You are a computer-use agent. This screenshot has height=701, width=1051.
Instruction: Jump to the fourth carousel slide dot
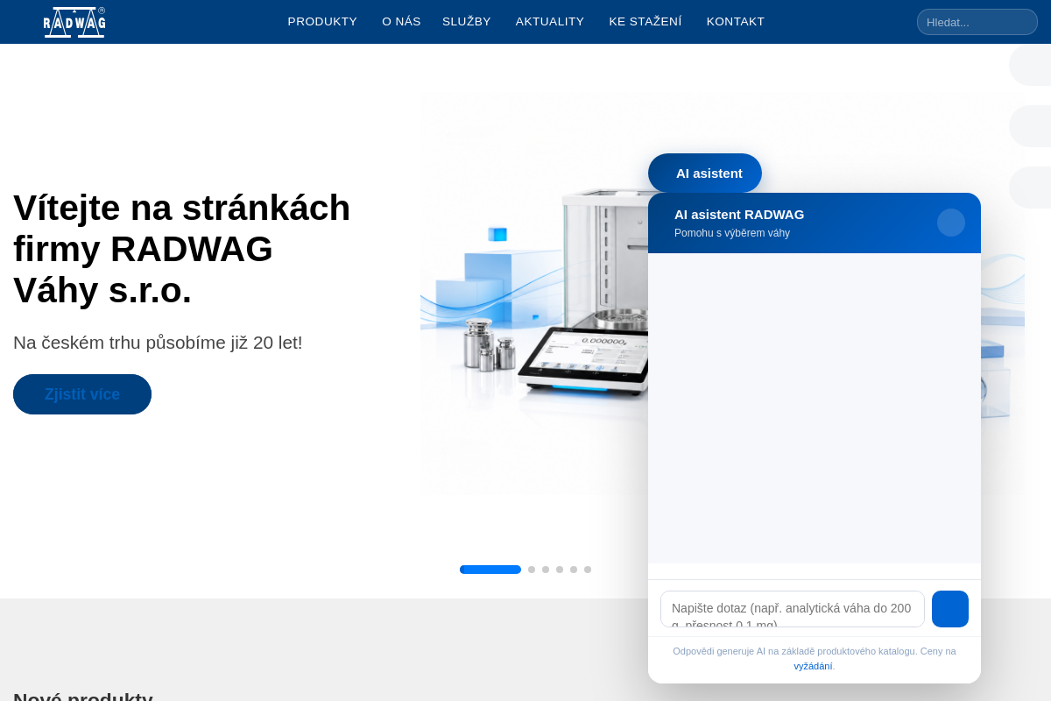(560, 570)
